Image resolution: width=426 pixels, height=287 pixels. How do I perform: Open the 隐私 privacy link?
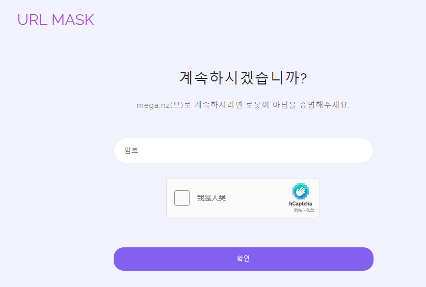298,211
